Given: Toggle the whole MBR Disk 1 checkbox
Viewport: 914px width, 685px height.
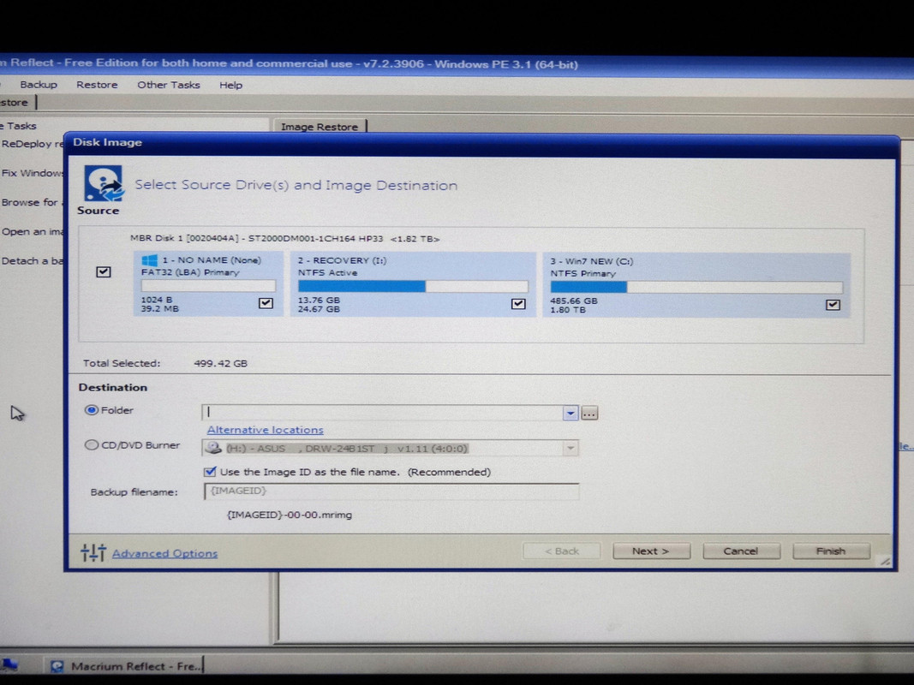Looking at the screenshot, I should point(103,271).
